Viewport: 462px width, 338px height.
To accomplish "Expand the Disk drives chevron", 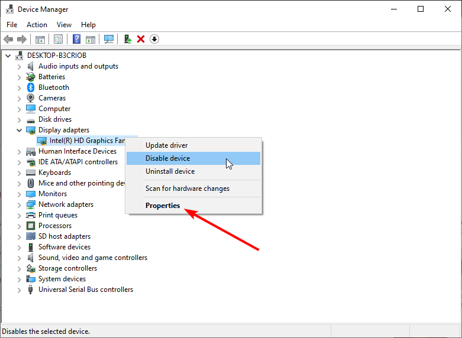I will (19, 120).
